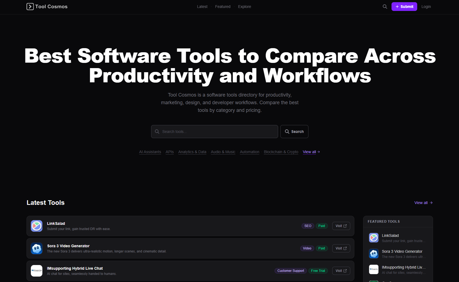Open the Blockchain & Crypto category link

pos(281,152)
